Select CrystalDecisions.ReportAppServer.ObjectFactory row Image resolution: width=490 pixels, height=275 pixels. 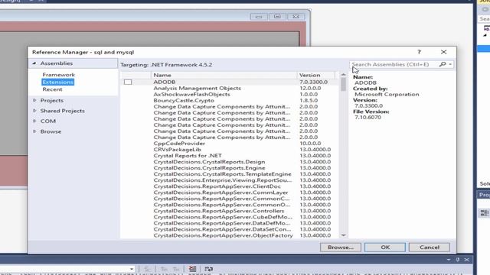pyautogui.click(x=230, y=235)
